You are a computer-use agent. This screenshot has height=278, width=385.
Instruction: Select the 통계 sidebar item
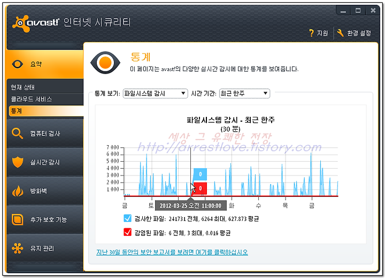46,111
